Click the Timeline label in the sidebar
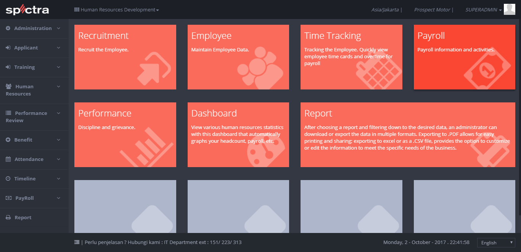The image size is (521, 252). coord(25,179)
